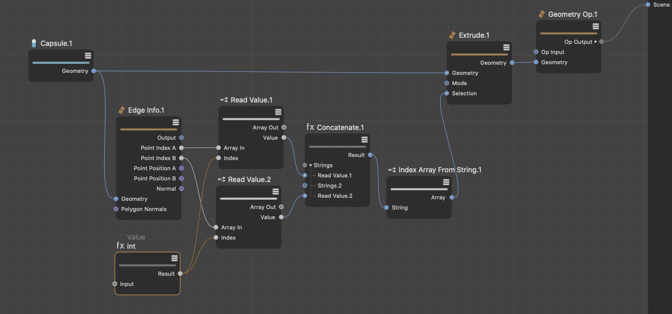The image size is (672, 314).
Task: Select the Read Value.2 node title
Action: pos(250,179)
